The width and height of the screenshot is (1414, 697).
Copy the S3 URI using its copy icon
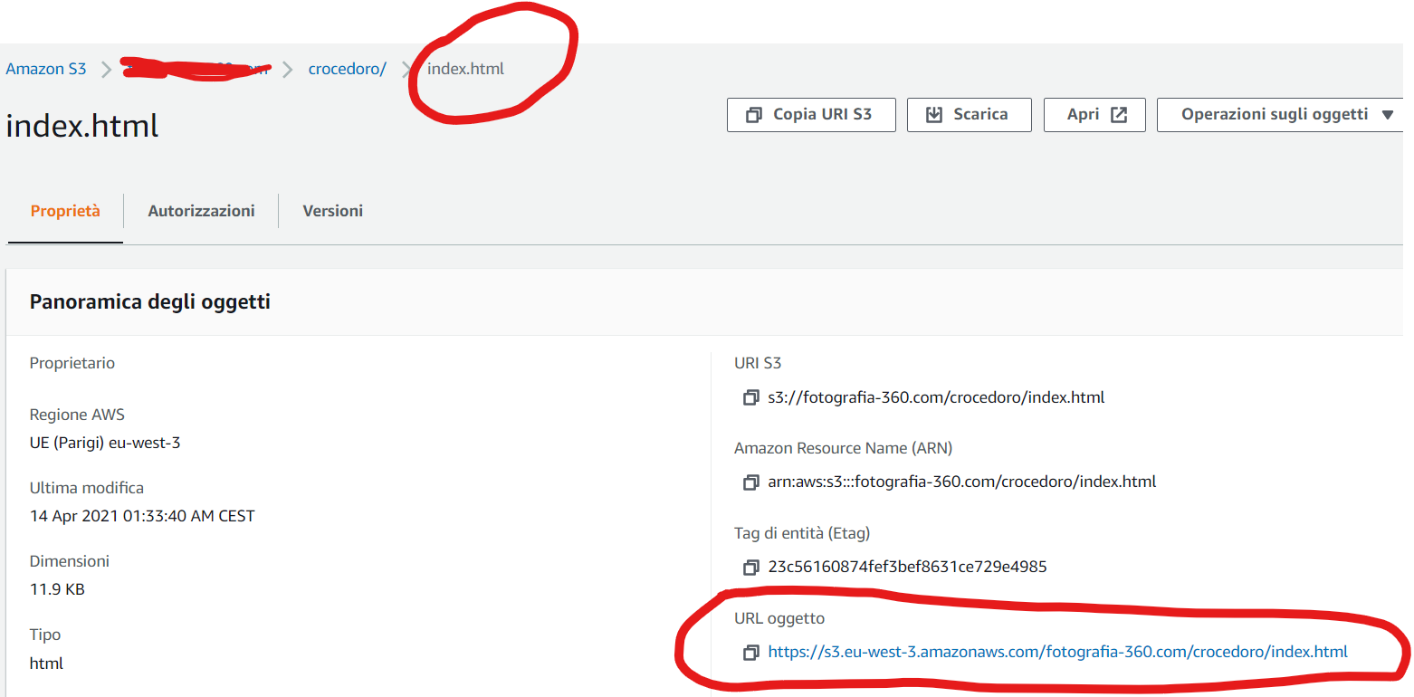tap(750, 397)
